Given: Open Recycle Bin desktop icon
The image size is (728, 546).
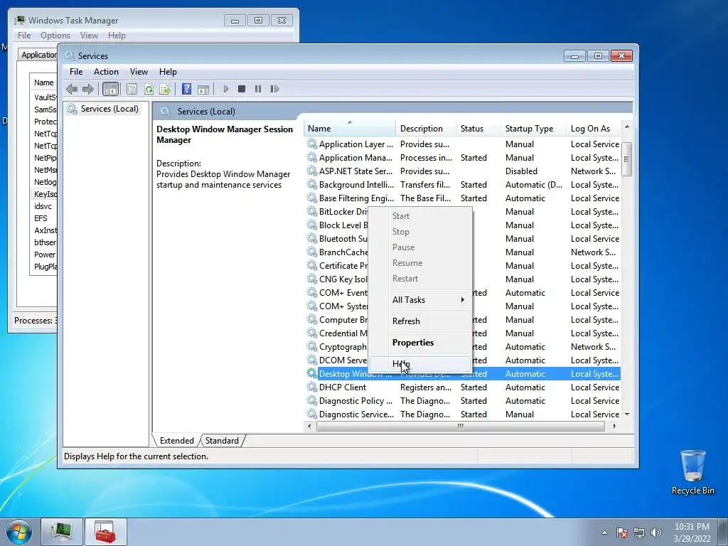Looking at the screenshot, I should tap(692, 472).
